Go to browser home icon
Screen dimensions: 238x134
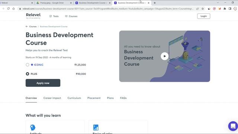tap(13, 9)
